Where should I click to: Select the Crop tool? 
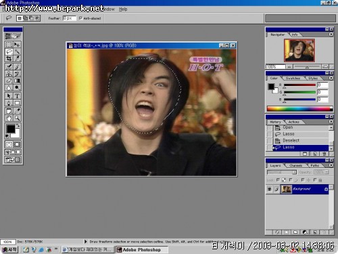coord(9,59)
